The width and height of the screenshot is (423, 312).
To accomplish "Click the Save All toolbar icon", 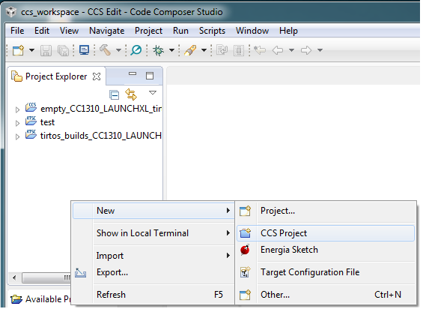I will point(64,50).
